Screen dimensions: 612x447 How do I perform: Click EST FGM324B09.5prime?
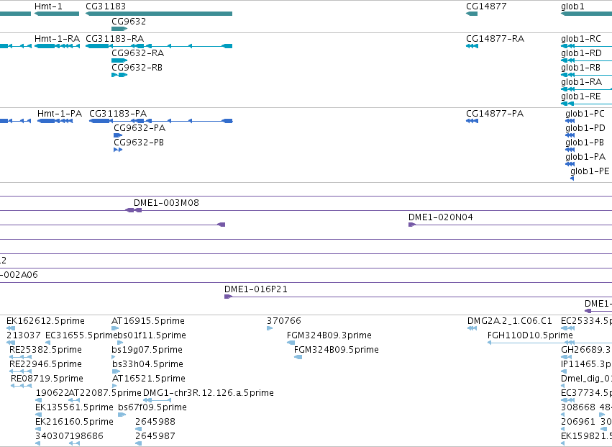click(337, 350)
